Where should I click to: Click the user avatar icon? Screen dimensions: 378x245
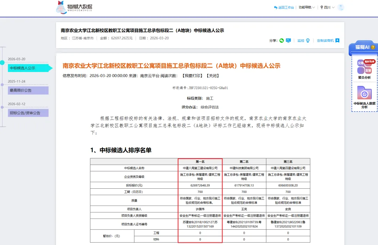pyautogui.click(x=341, y=7)
